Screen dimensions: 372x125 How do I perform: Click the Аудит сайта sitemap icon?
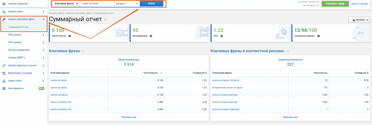tap(4, 81)
